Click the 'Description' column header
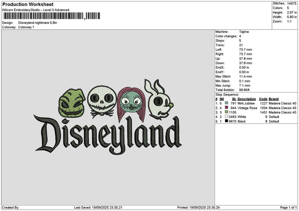The width and height of the screenshot is (299, 211). coord(247,99)
